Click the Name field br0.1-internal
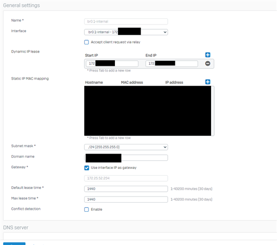The image size is (277, 245). [126, 21]
